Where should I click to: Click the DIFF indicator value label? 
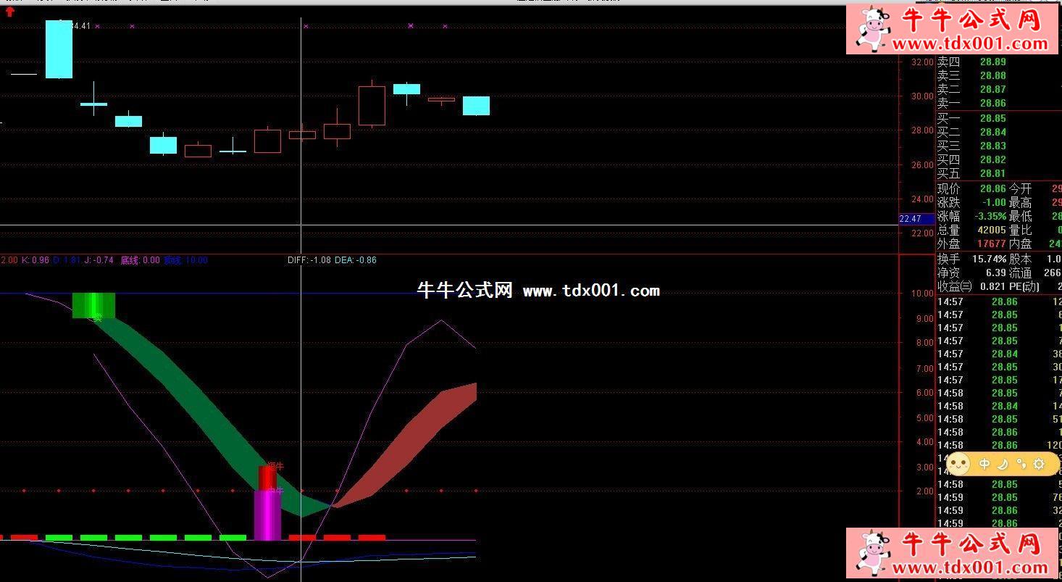point(309,260)
